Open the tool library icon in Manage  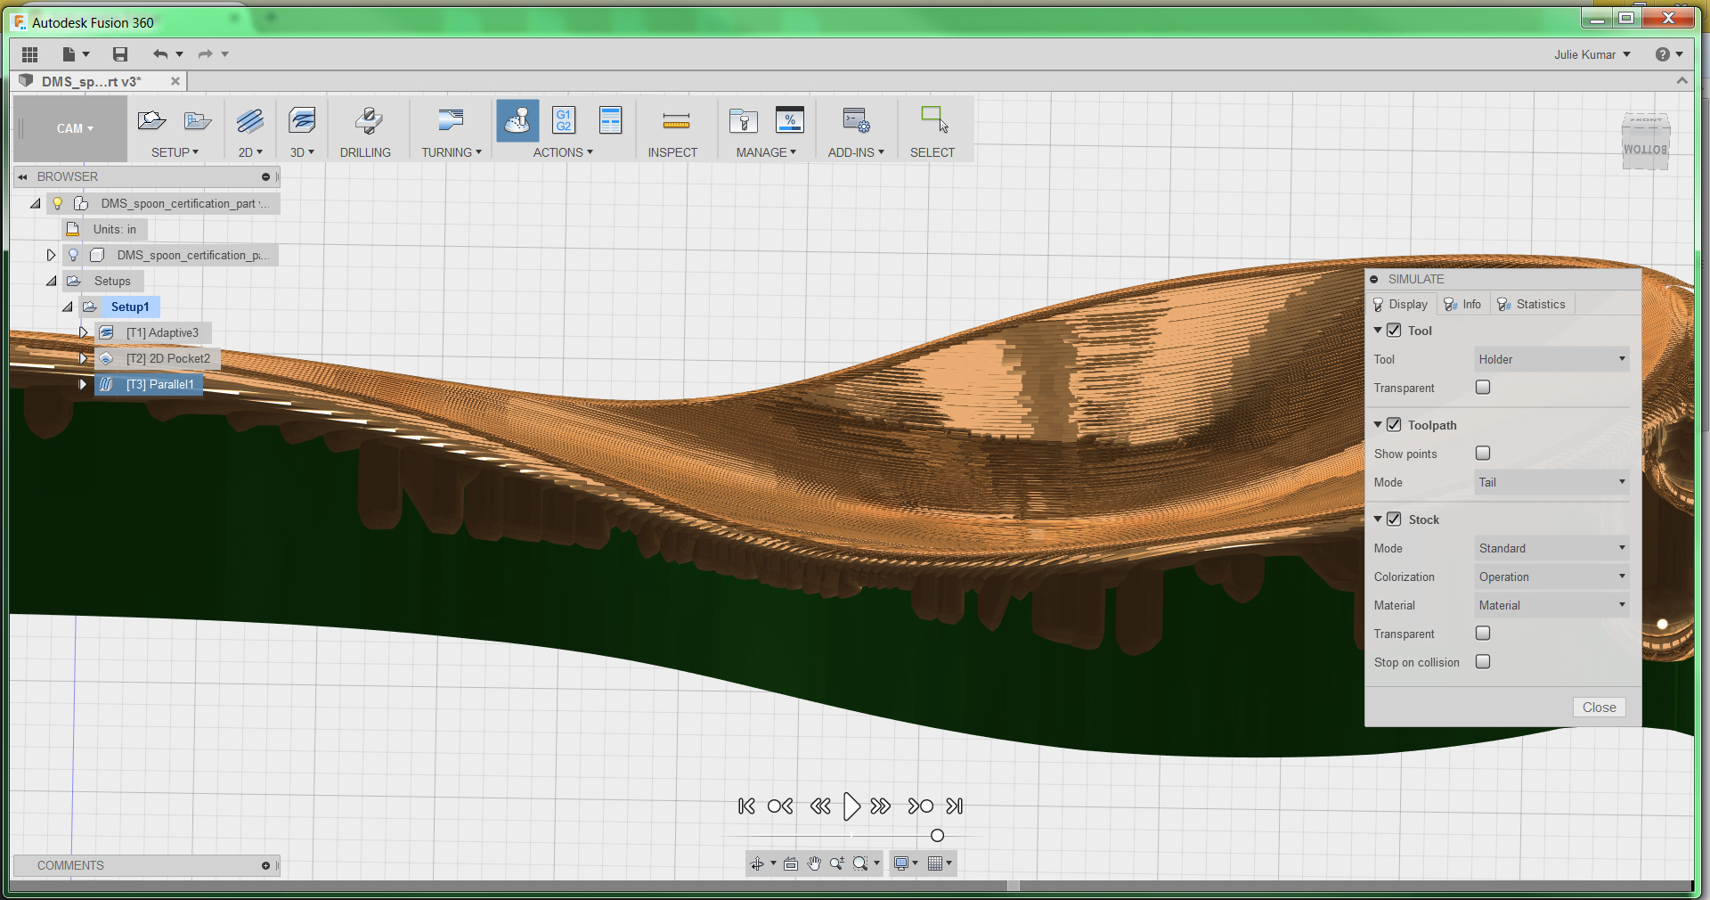743,120
